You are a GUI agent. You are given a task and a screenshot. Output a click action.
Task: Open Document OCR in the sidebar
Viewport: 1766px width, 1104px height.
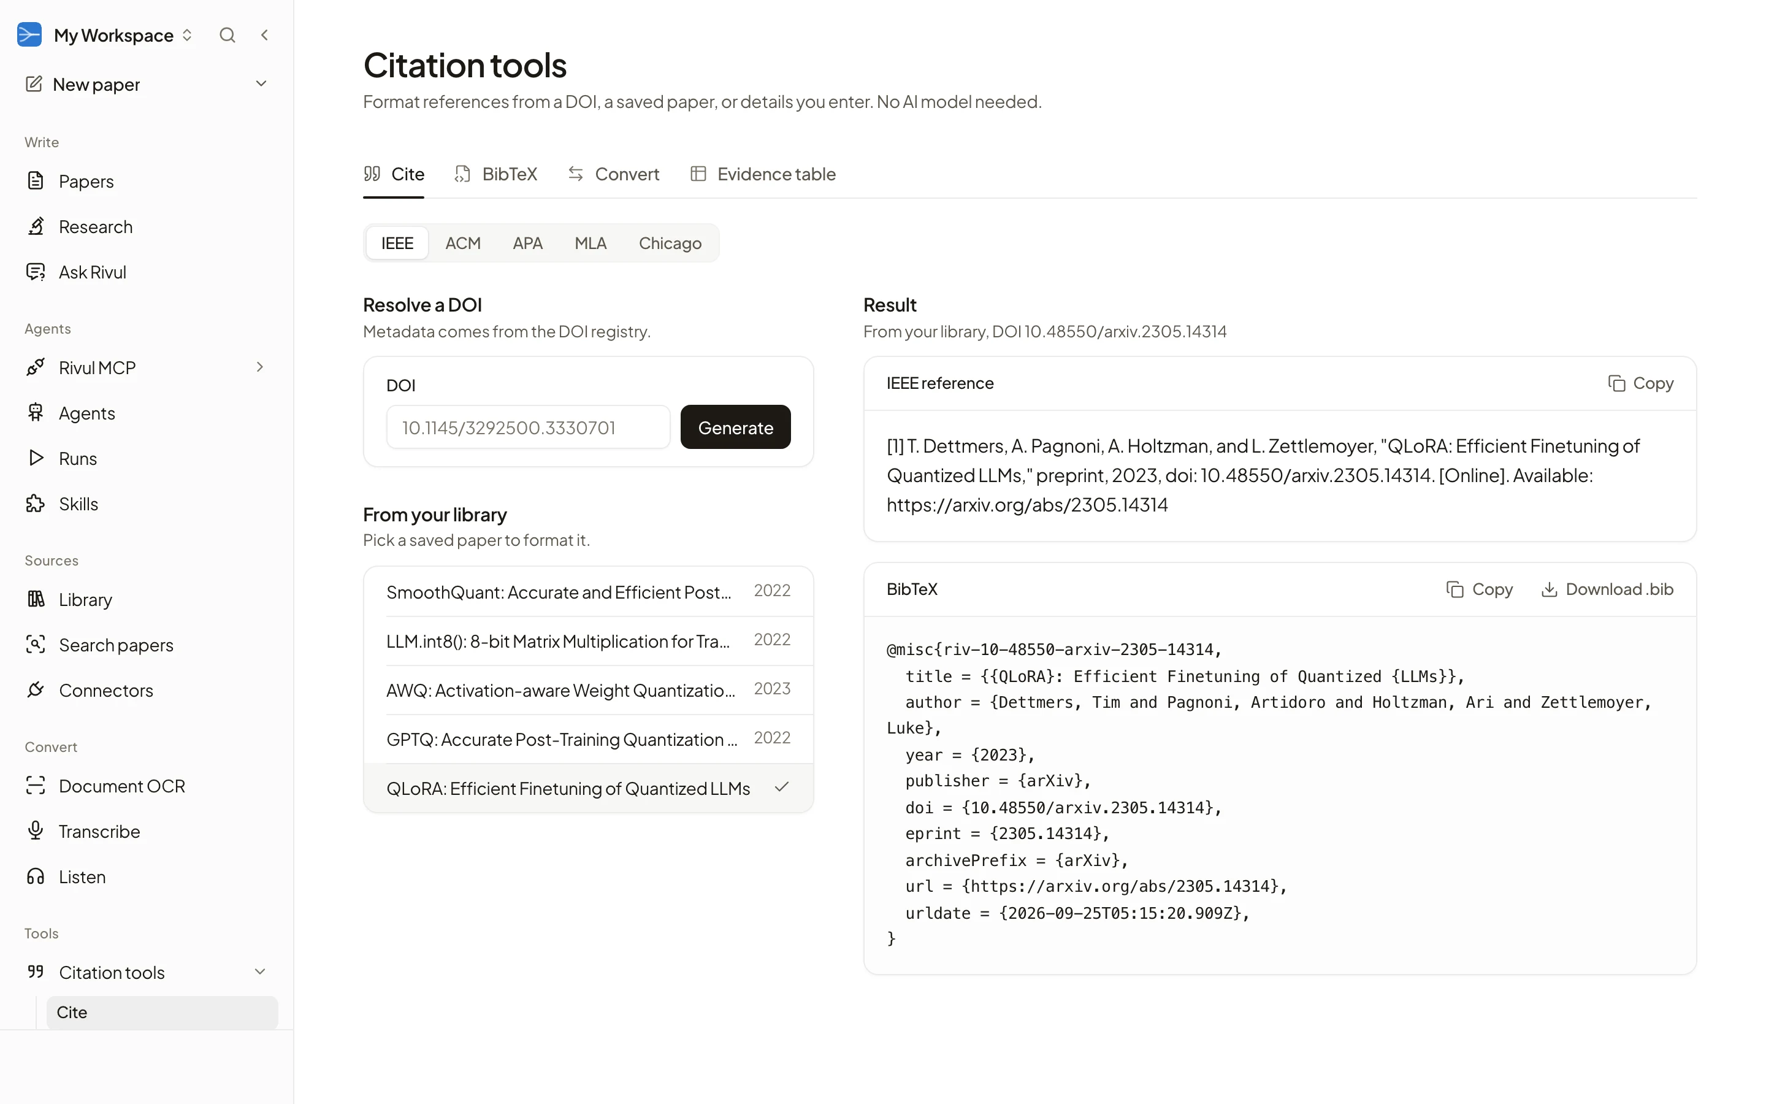[147, 785]
